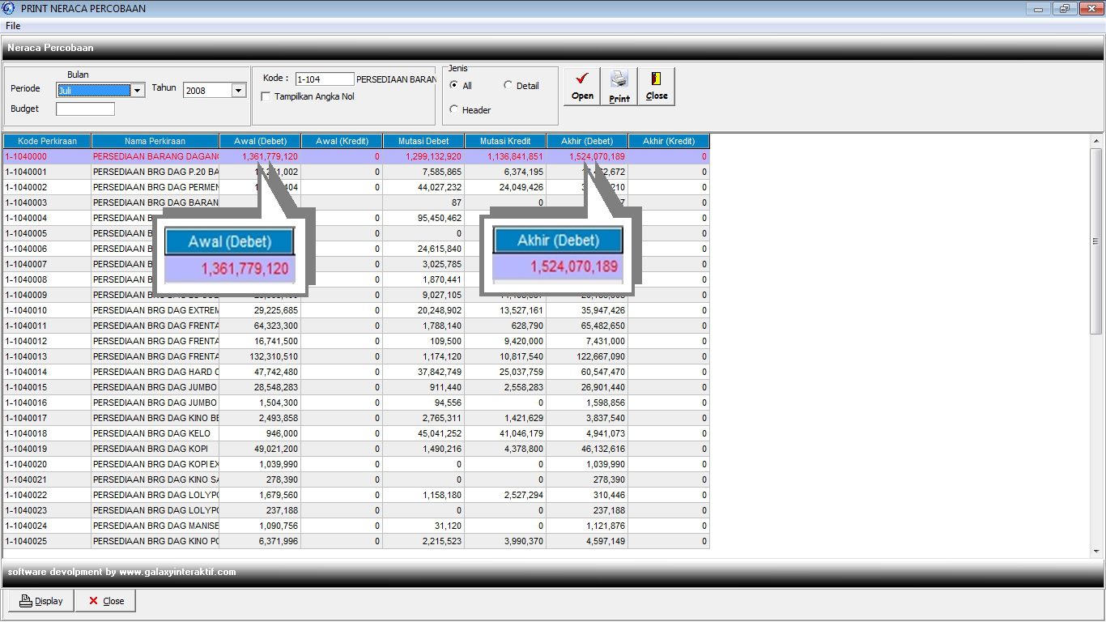
Task: Click the Kode Perkiraan column header
Action: click(47, 141)
